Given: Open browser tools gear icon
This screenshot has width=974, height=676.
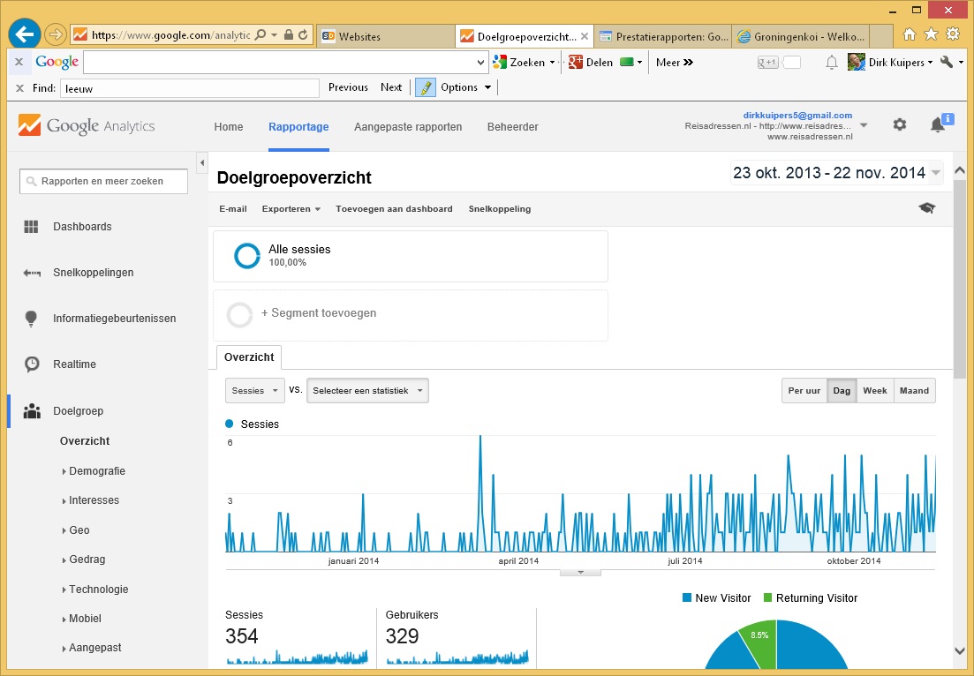Looking at the screenshot, I should pyautogui.click(x=953, y=34).
